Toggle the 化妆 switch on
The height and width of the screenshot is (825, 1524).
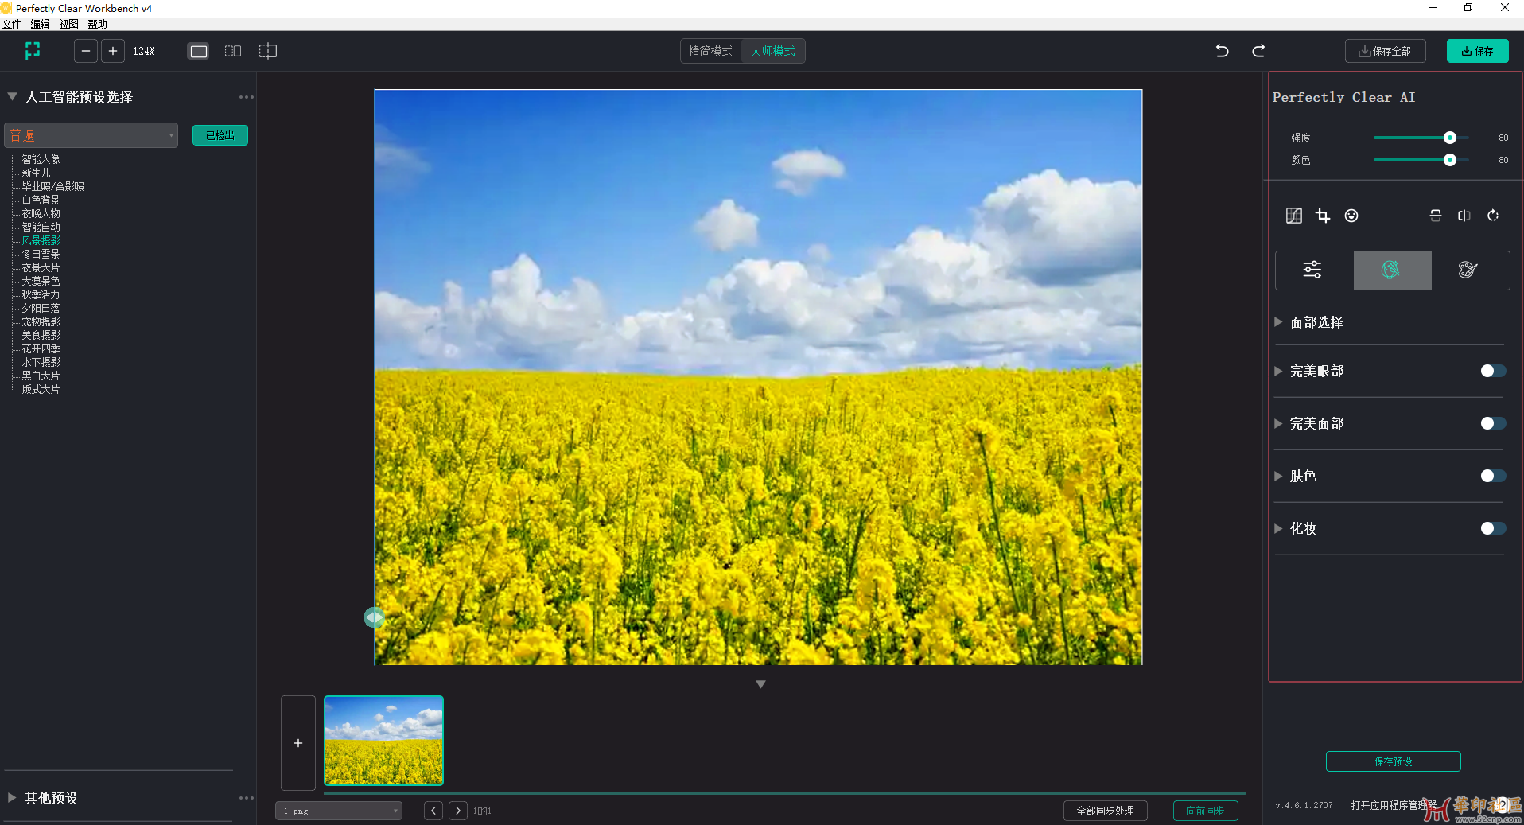tap(1492, 528)
